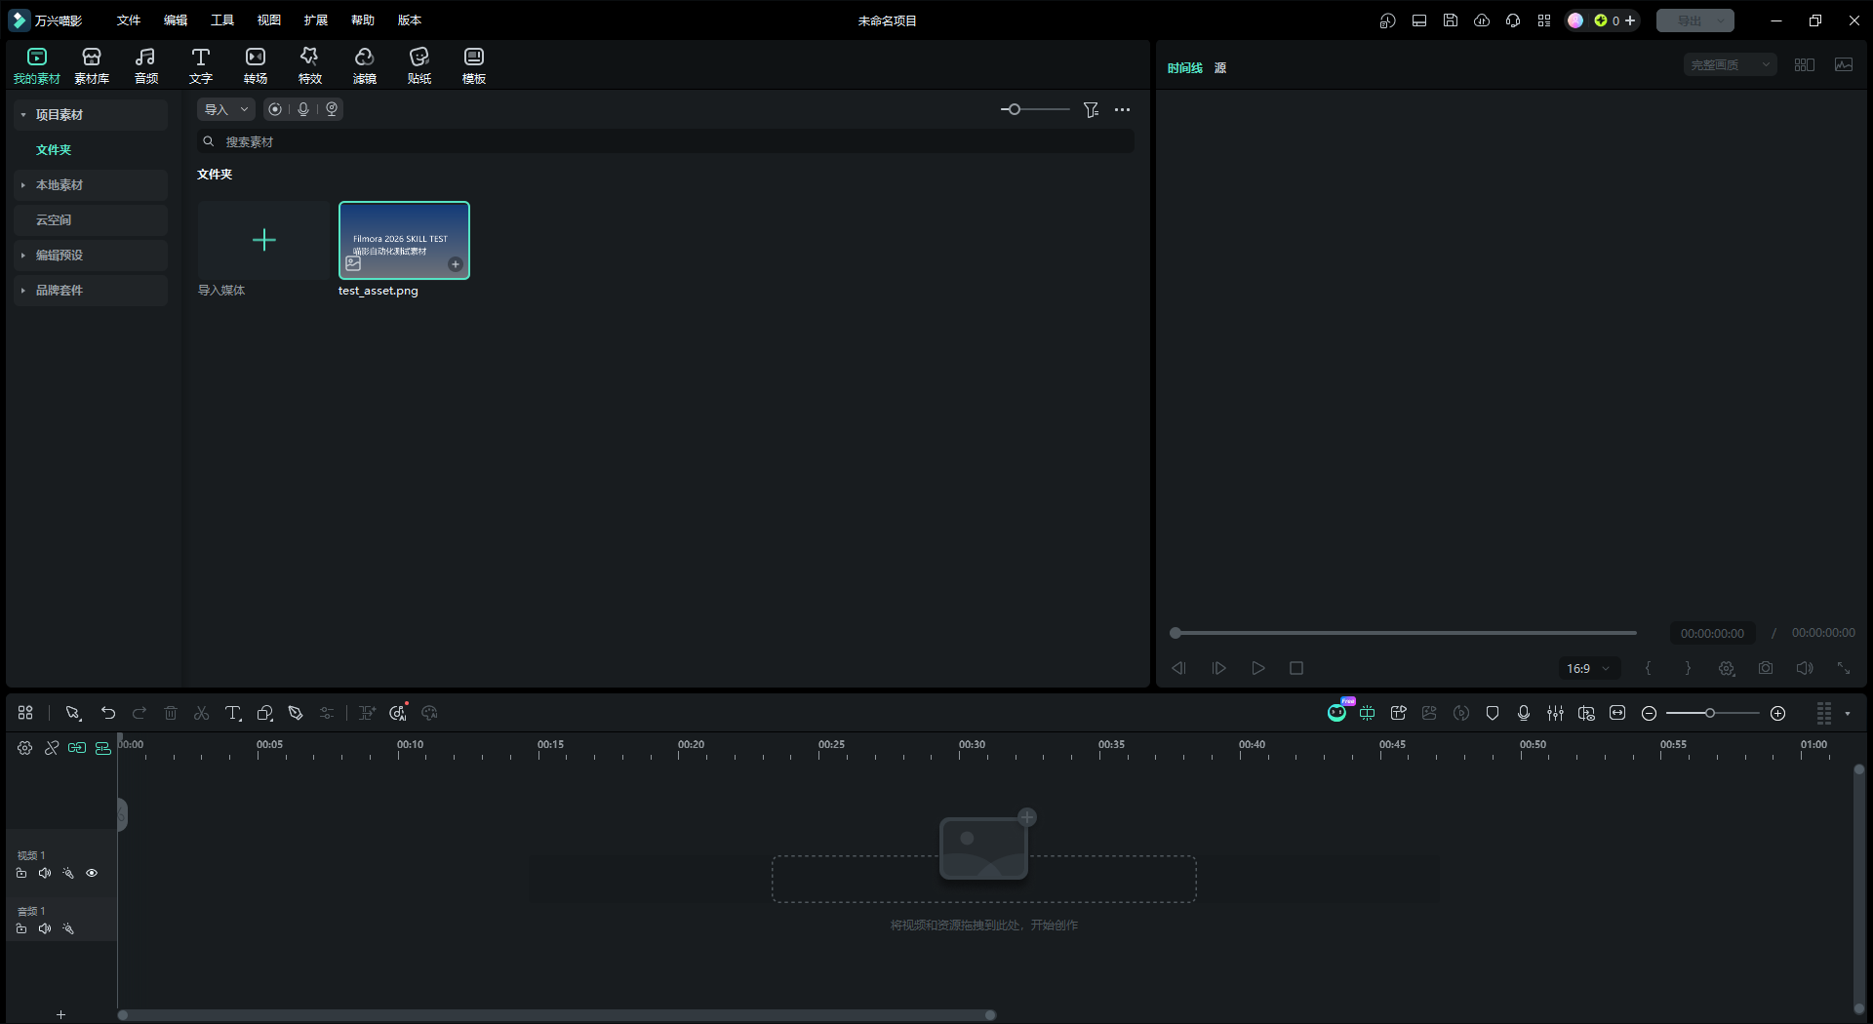1873x1024 pixels.
Task: Hide the 视频 1 track with eye icon
Action: coord(92,874)
